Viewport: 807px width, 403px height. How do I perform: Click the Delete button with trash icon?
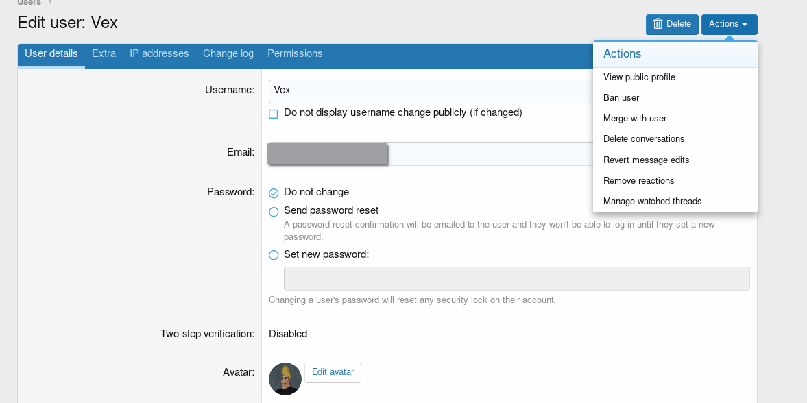(671, 24)
